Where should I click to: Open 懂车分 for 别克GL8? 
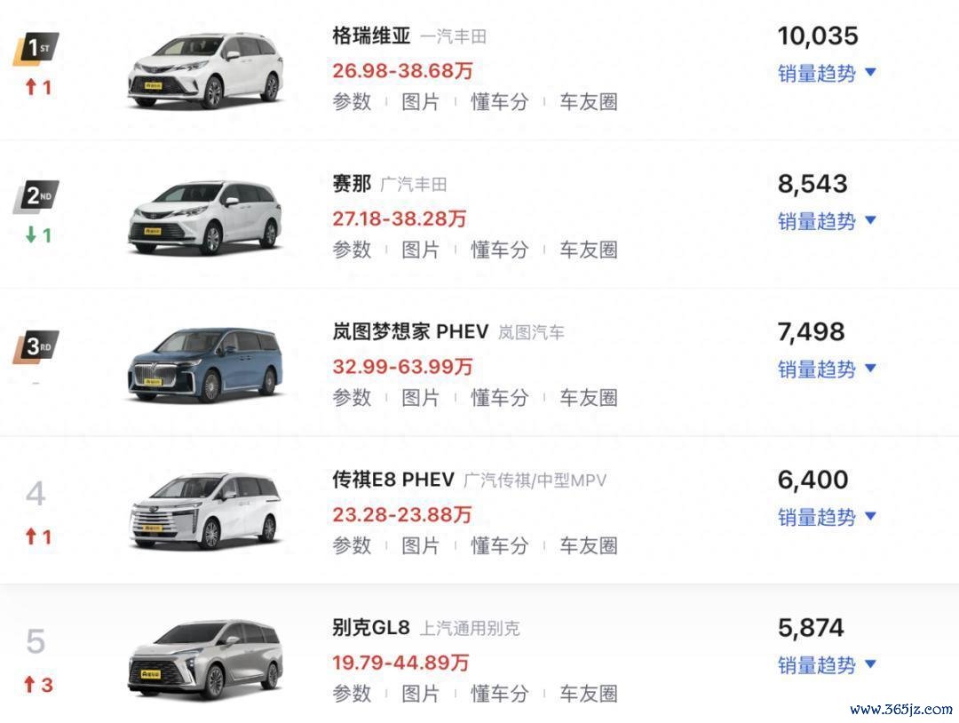(x=499, y=694)
